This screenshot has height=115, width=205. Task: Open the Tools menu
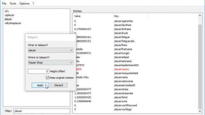click(13, 4)
